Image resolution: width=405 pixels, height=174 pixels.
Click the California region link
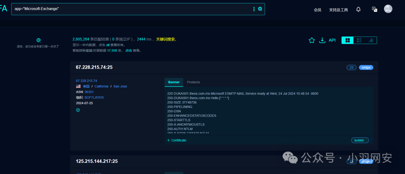tap(102, 86)
